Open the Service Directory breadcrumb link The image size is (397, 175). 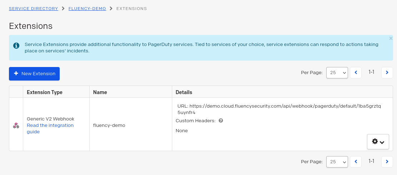tap(34, 9)
